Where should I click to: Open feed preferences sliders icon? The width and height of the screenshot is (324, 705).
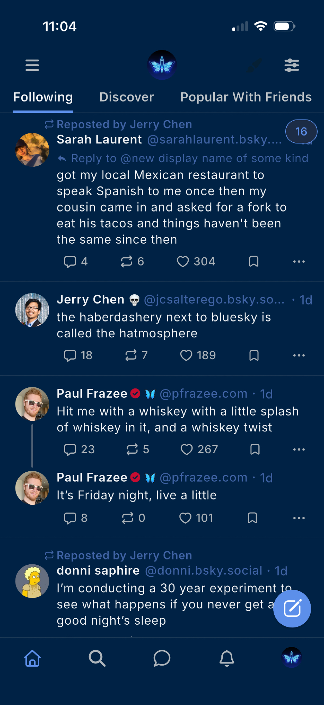[292, 65]
